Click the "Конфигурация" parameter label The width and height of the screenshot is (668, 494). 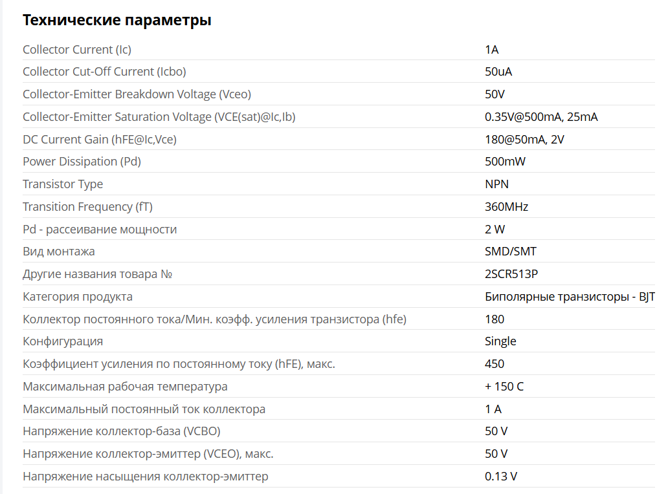point(63,341)
